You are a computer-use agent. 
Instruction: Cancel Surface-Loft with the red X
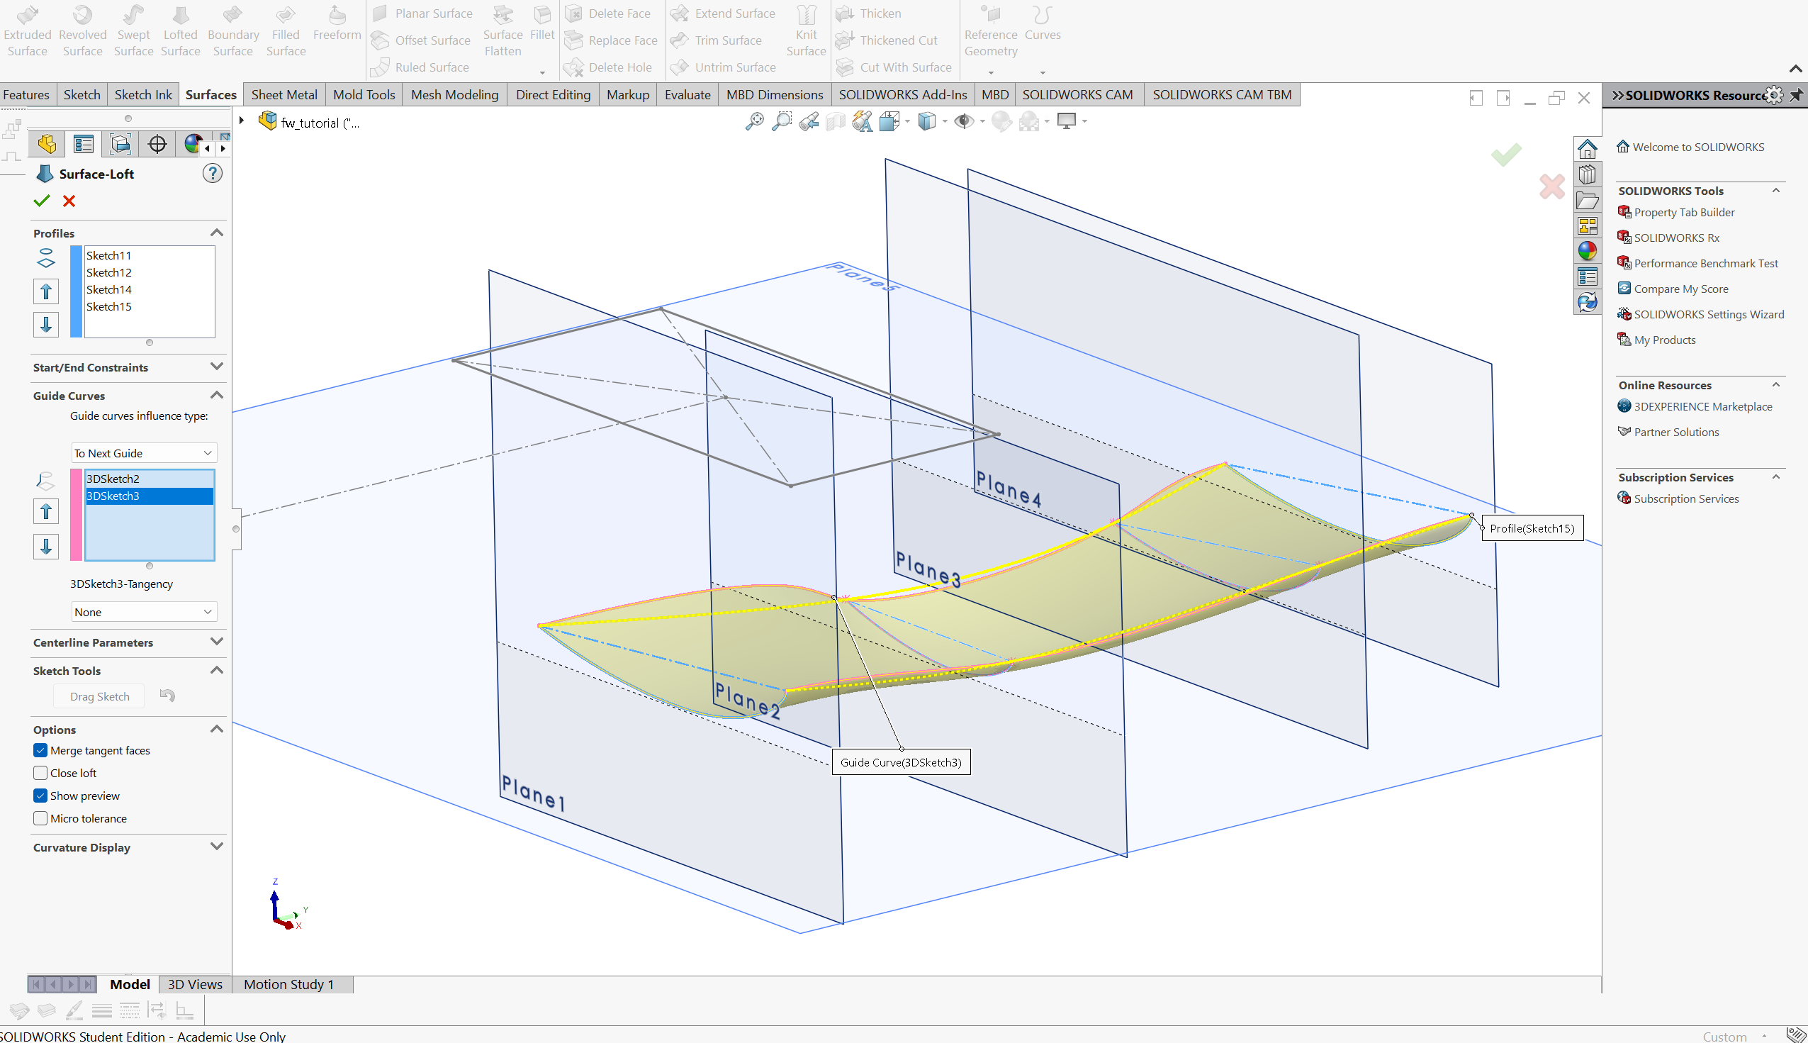click(x=69, y=201)
